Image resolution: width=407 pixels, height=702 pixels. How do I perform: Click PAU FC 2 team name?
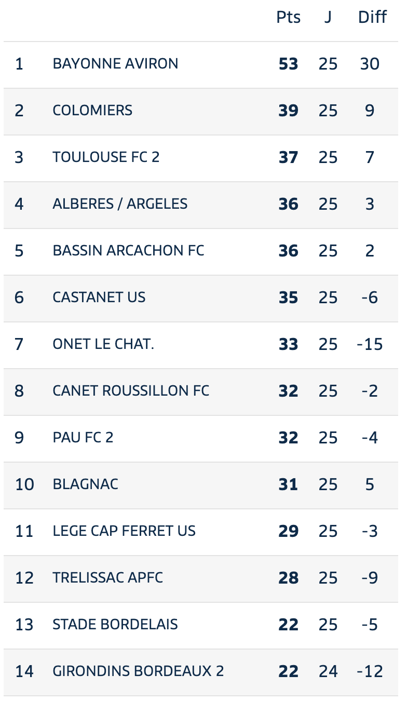tap(83, 437)
